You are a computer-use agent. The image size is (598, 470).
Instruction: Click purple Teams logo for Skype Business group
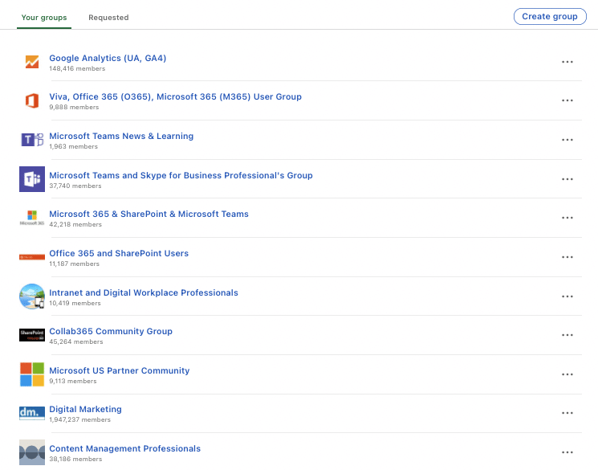(32, 179)
